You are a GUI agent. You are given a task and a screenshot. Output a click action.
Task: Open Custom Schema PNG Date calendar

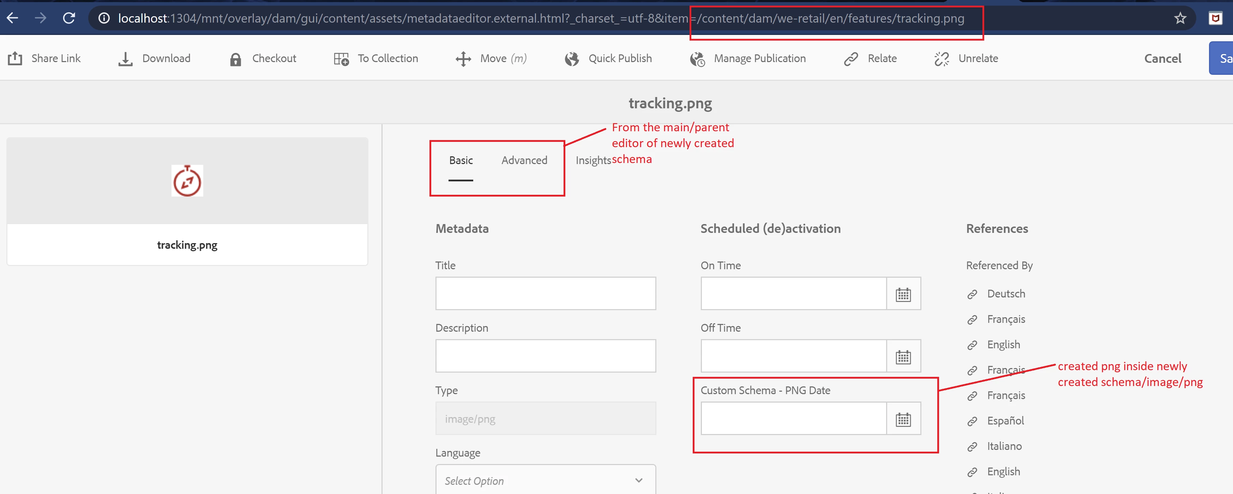click(903, 419)
